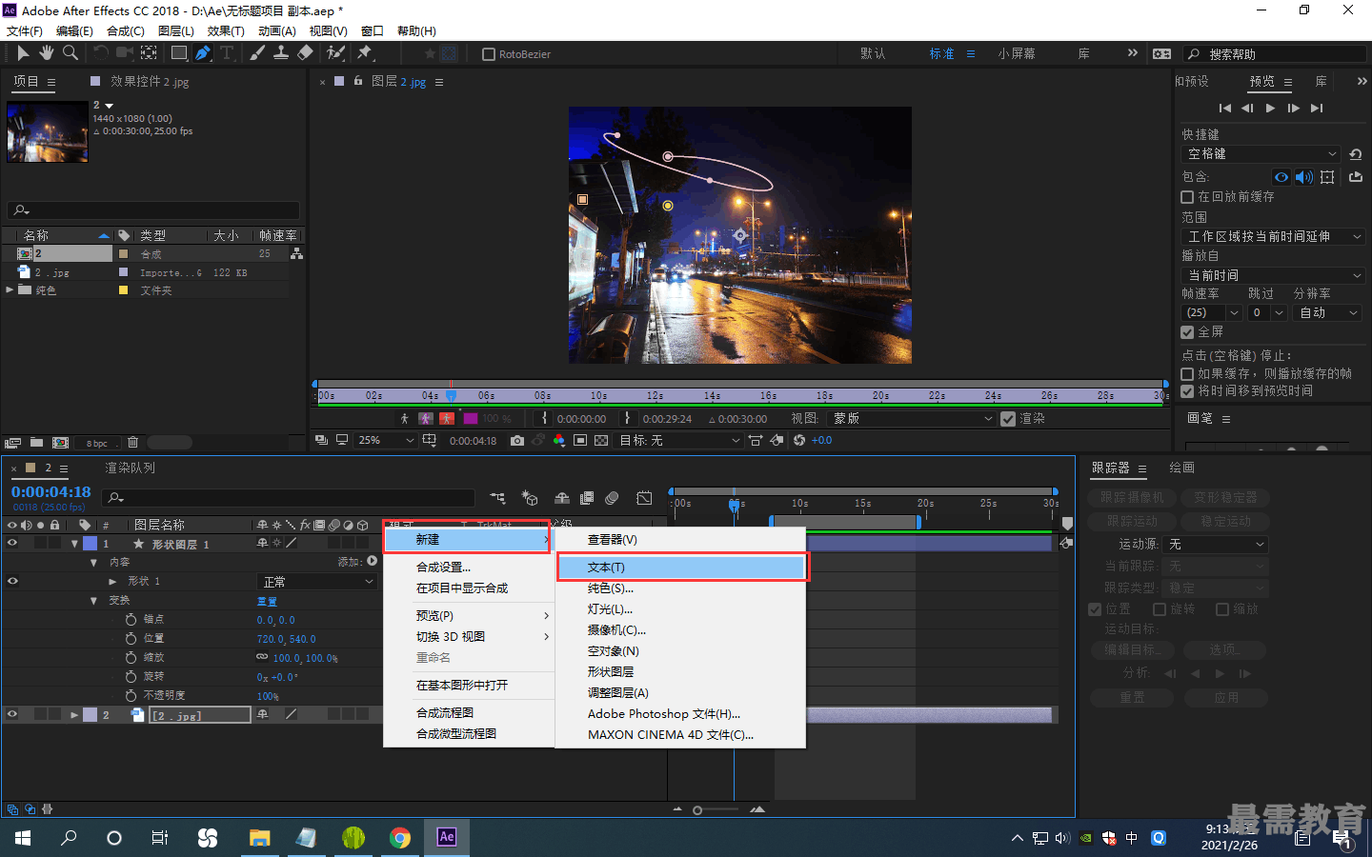The width and height of the screenshot is (1372, 857).
Task: Take a snapshot with camera icon
Action: (516, 441)
